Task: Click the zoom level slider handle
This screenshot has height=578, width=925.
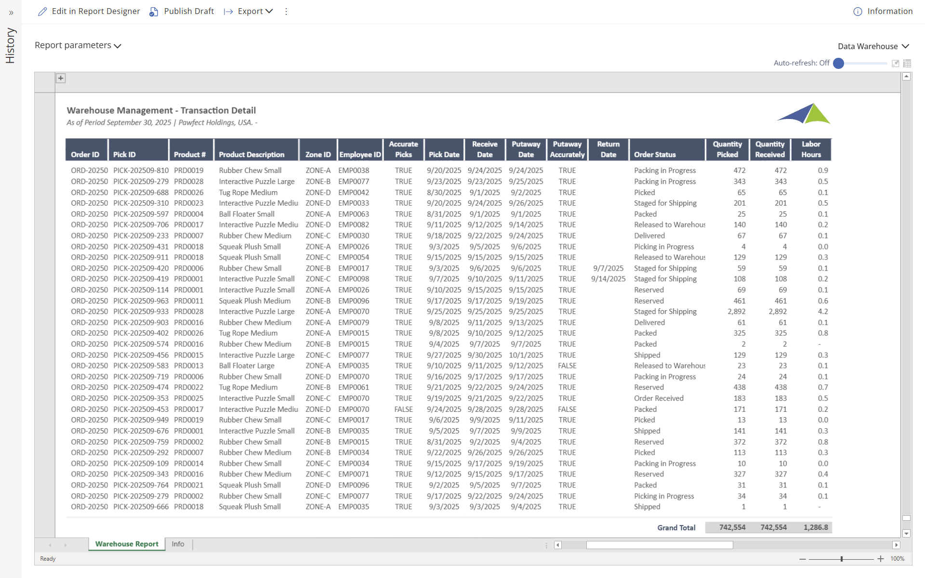Action: tap(842, 559)
